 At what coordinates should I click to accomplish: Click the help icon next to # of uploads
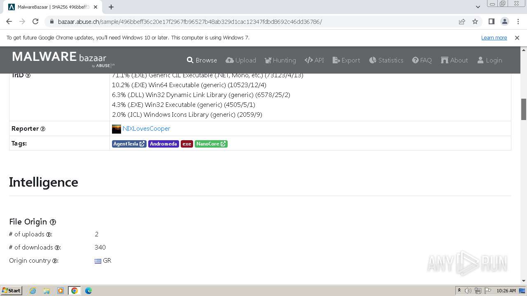point(49,235)
